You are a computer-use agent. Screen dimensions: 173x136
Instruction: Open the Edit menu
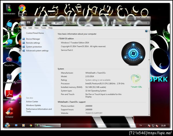[x=30, y=28]
